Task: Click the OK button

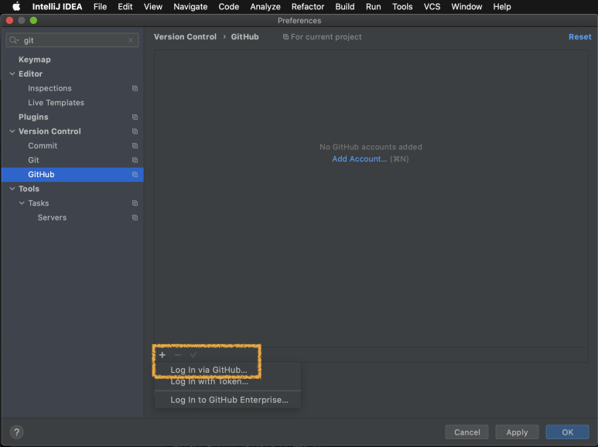Action: point(567,432)
